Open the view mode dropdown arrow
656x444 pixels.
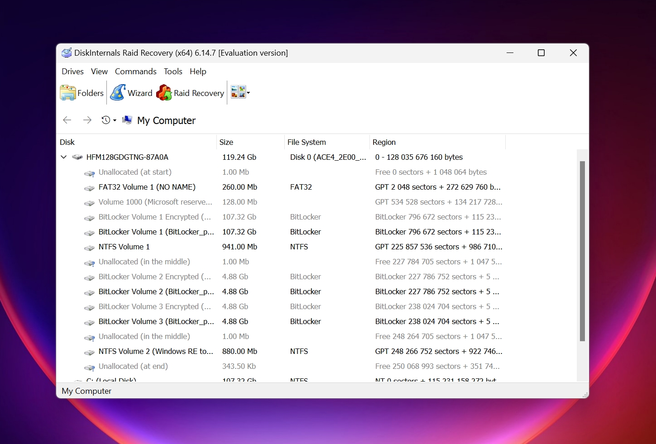(x=248, y=93)
